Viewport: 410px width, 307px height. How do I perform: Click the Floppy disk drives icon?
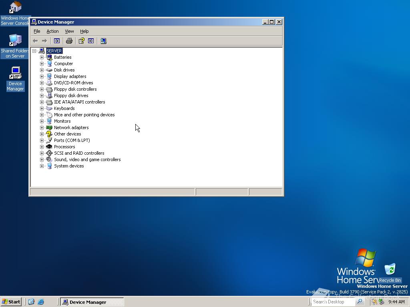pyautogui.click(x=49, y=96)
